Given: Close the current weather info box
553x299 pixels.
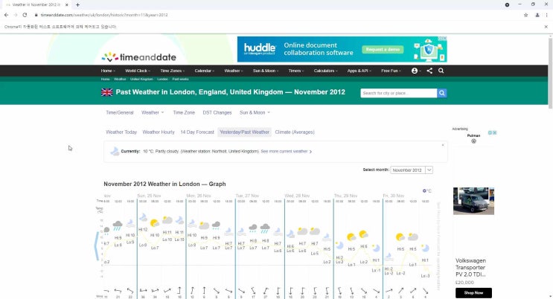Looking at the screenshot, I should pos(443,145).
